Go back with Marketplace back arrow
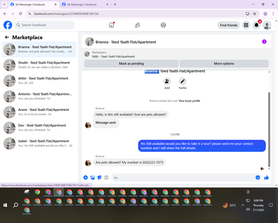The width and height of the screenshot is (278, 223). [x=7, y=37]
